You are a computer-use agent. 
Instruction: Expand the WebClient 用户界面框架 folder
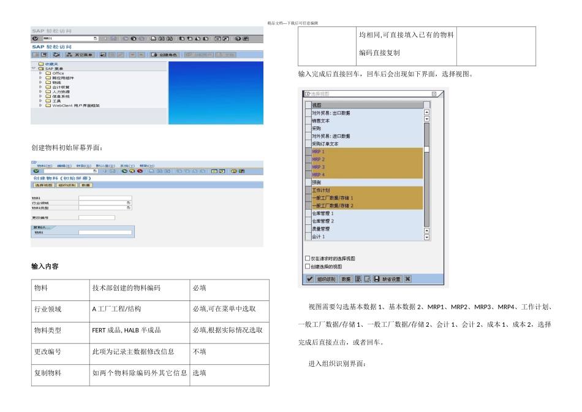pyautogui.click(x=40, y=105)
